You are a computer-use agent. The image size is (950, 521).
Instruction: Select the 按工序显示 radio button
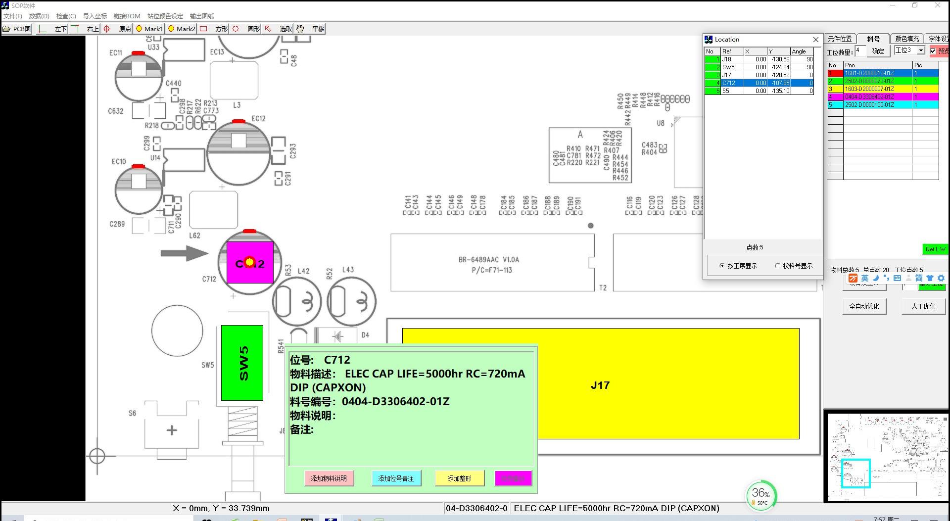(722, 266)
